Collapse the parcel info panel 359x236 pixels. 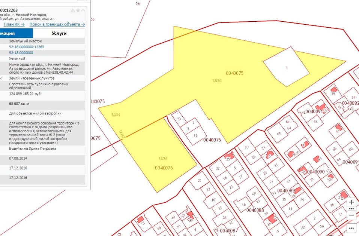(x=83, y=10)
